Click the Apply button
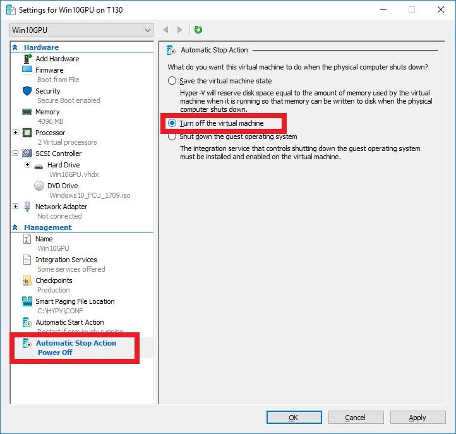This screenshot has width=456, height=434. (417, 418)
